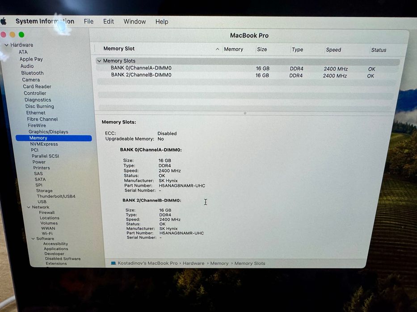This screenshot has height=312, width=417.
Task: Open the File menu
Action: pyautogui.click(x=88, y=21)
